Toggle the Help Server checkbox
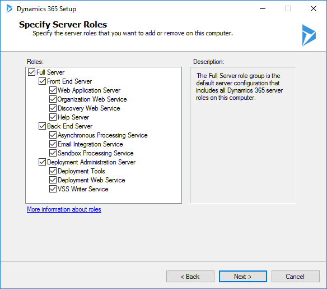 click(x=53, y=117)
